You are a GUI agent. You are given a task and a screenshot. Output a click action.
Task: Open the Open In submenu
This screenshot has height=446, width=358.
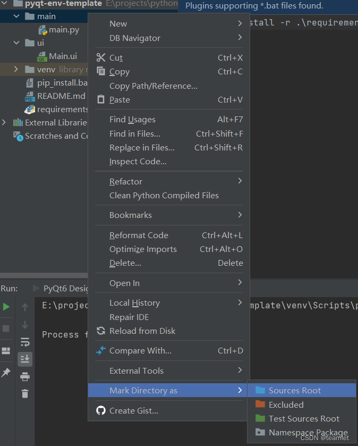coord(169,283)
